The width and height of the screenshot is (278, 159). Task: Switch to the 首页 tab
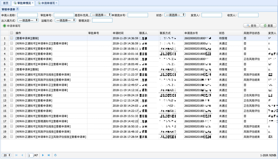point(6,3)
